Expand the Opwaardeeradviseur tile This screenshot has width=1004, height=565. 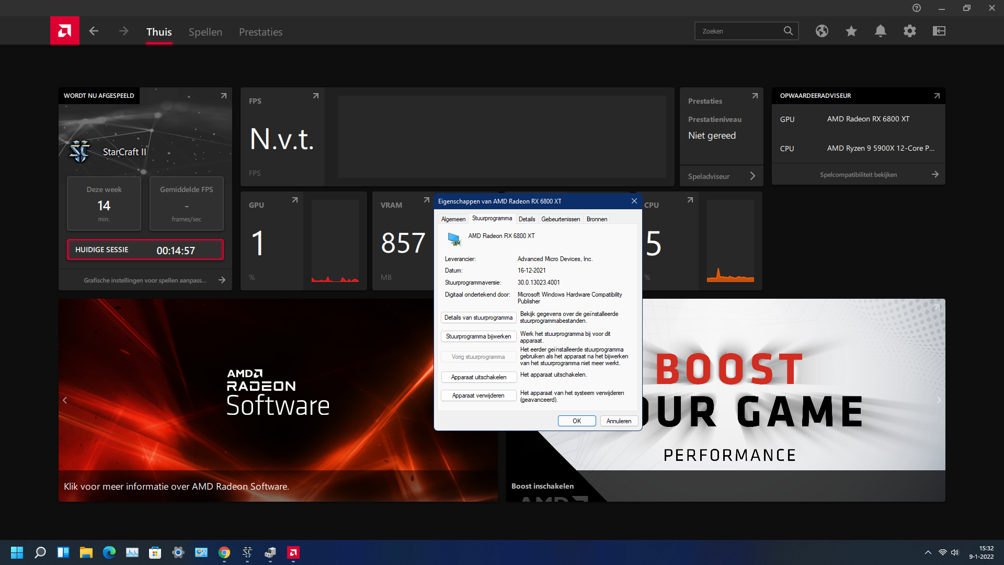click(937, 96)
